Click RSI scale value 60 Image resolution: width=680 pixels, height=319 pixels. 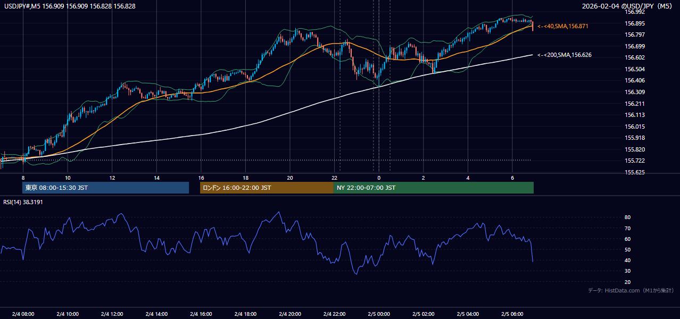point(628,239)
